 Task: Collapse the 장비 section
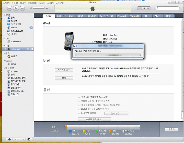tap(4, 46)
